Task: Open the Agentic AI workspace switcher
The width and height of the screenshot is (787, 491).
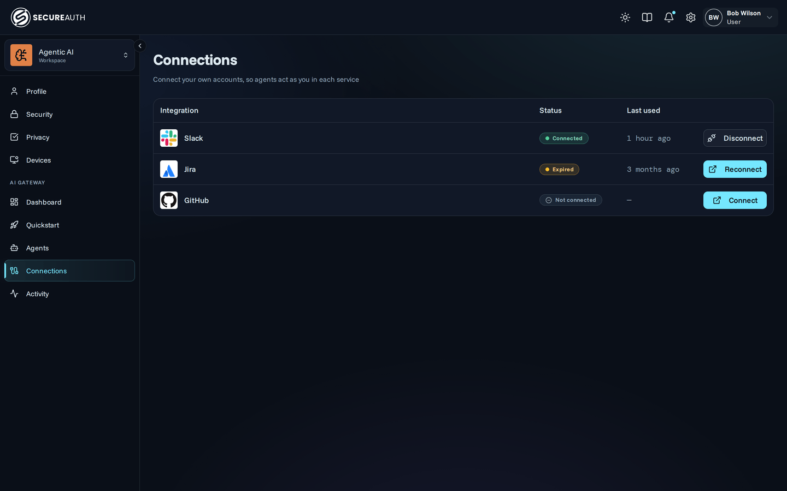Action: 69,55
